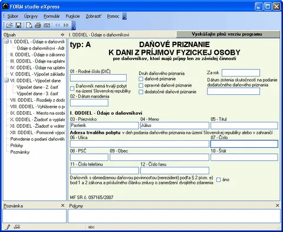Open the Formulár menu
283x232 pixels.
tap(52, 16)
